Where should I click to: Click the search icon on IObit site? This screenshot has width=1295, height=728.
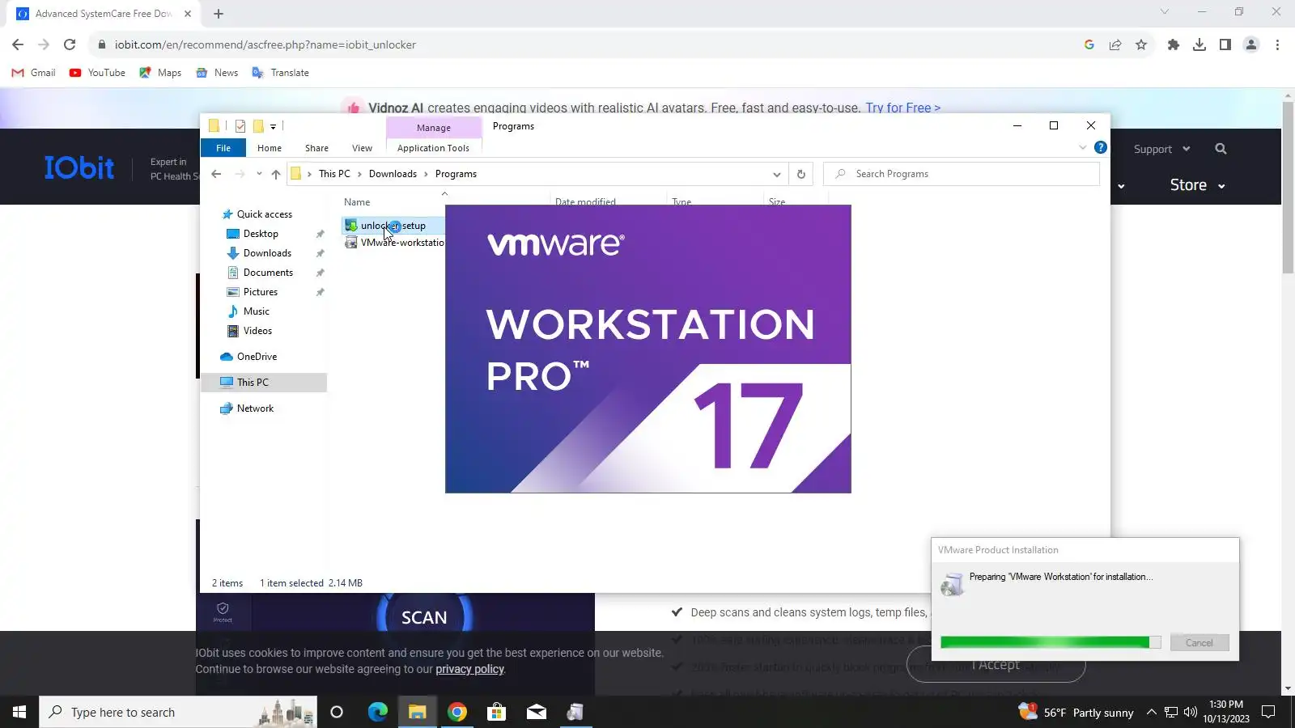click(1221, 149)
